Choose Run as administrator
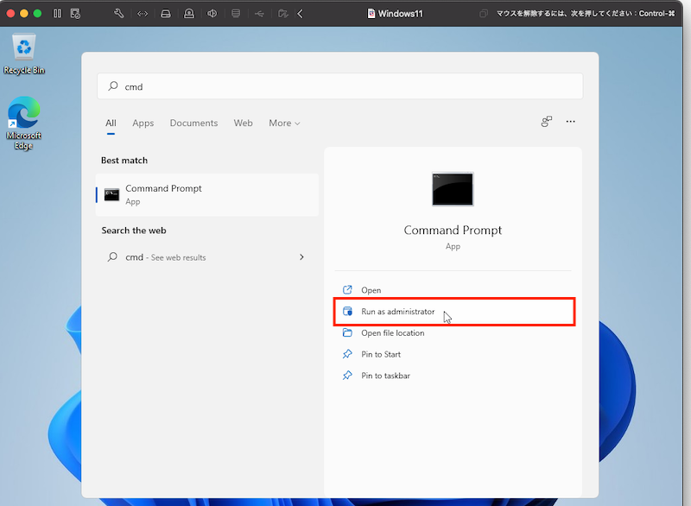This screenshot has height=506, width=691. click(453, 312)
